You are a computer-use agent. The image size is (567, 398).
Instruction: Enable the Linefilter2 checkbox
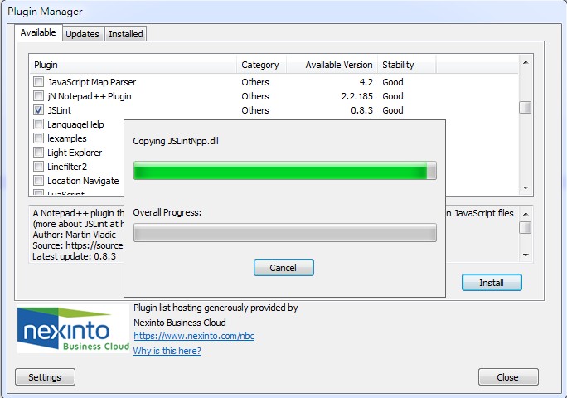tap(38, 167)
